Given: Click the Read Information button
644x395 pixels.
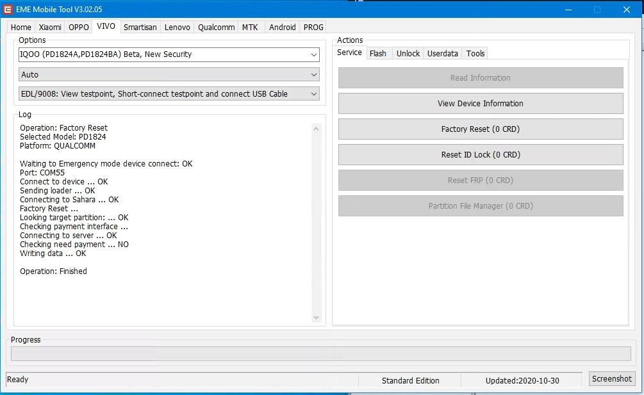Looking at the screenshot, I should pyautogui.click(x=481, y=78).
